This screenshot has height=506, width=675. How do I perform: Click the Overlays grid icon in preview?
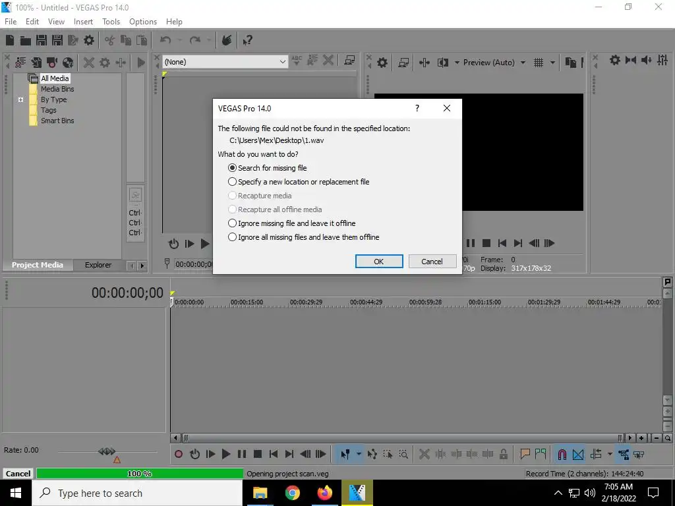coord(538,63)
